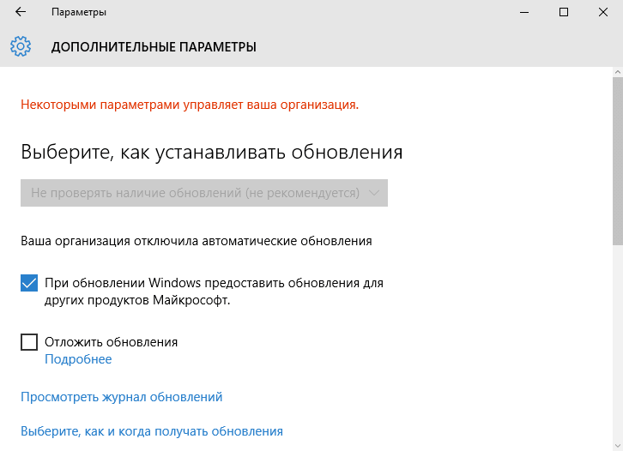
Task: Click the 'Выберите, как устанавливать обновления' heading
Action: [212, 152]
